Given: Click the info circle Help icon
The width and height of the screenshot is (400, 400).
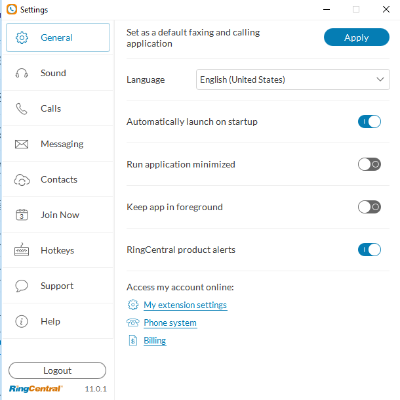Looking at the screenshot, I should (x=22, y=322).
